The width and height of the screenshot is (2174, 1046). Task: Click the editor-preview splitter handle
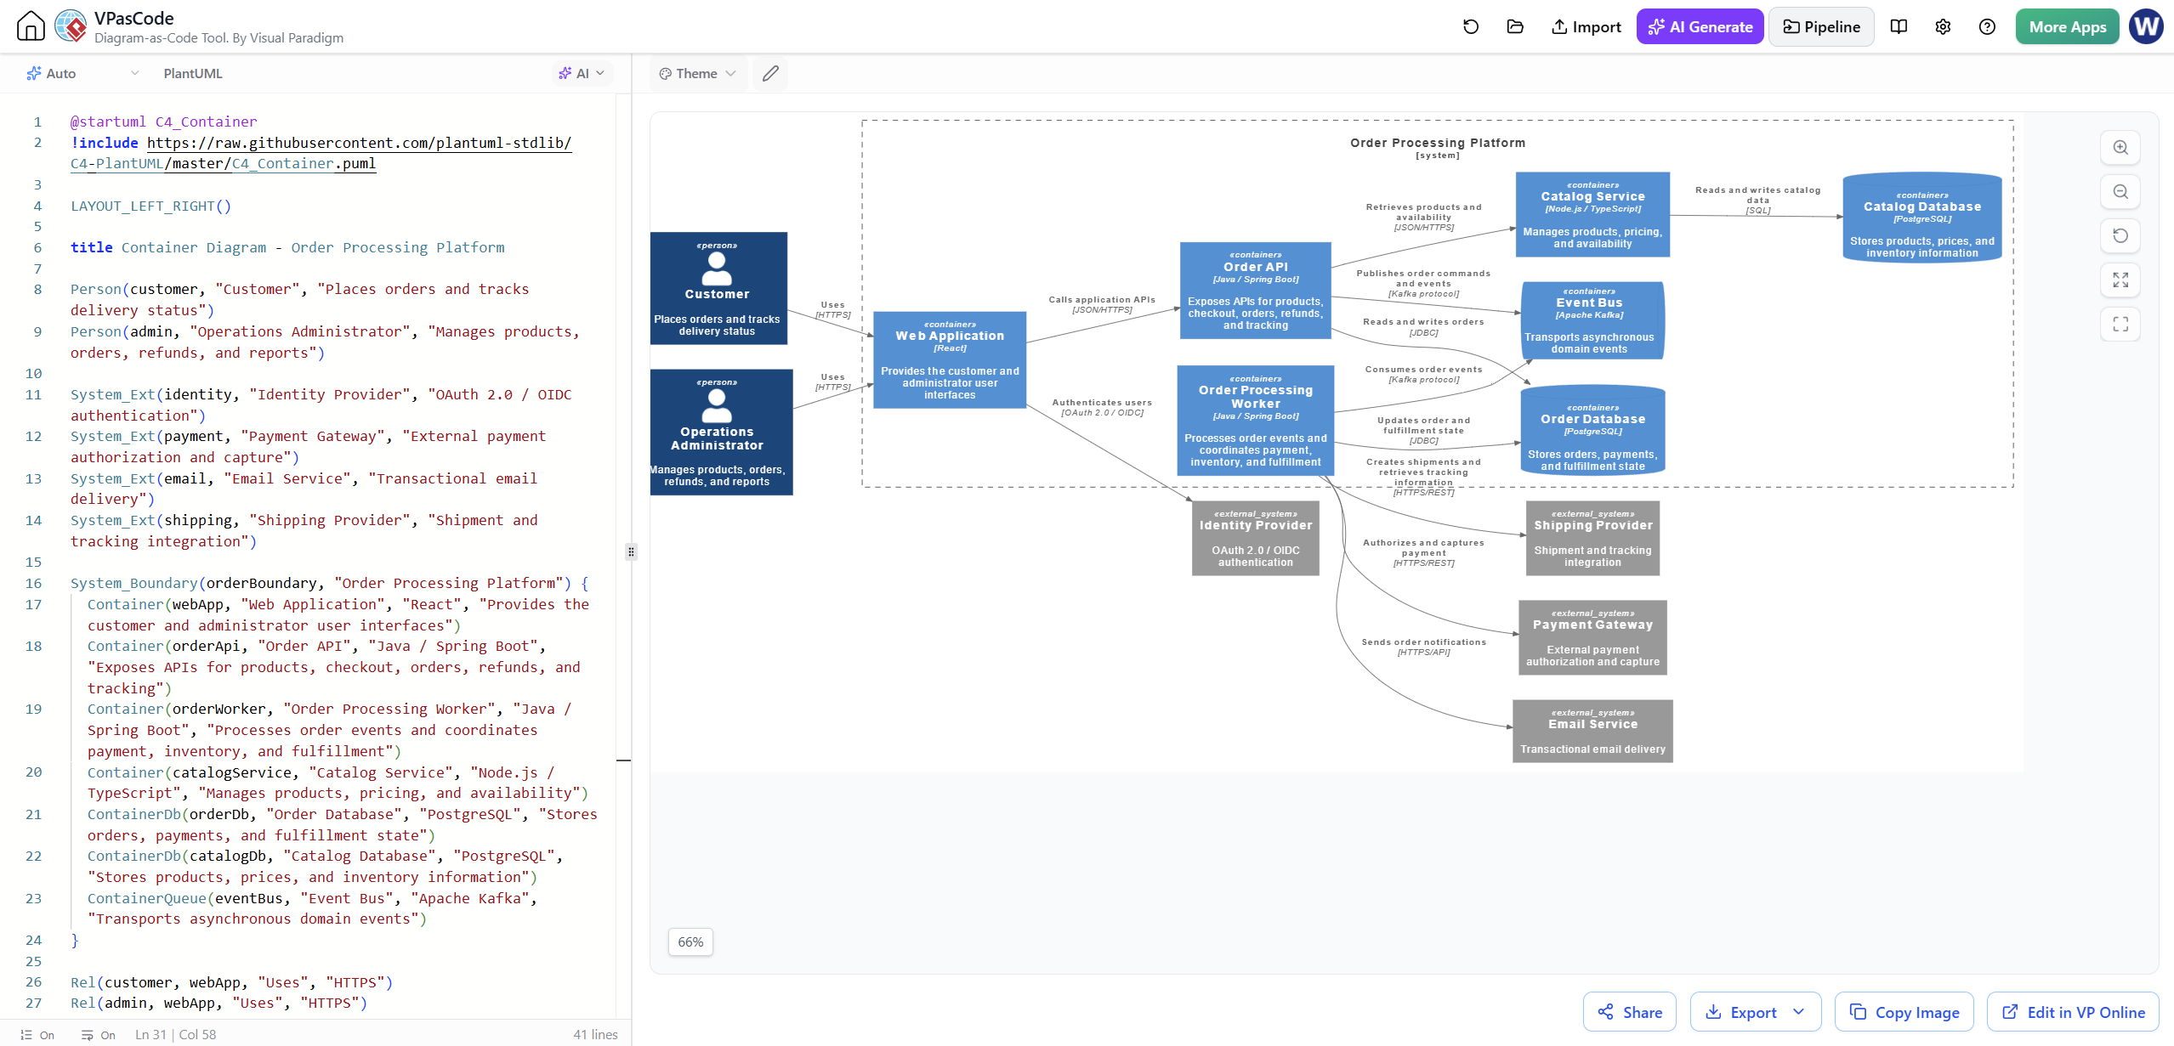[631, 552]
